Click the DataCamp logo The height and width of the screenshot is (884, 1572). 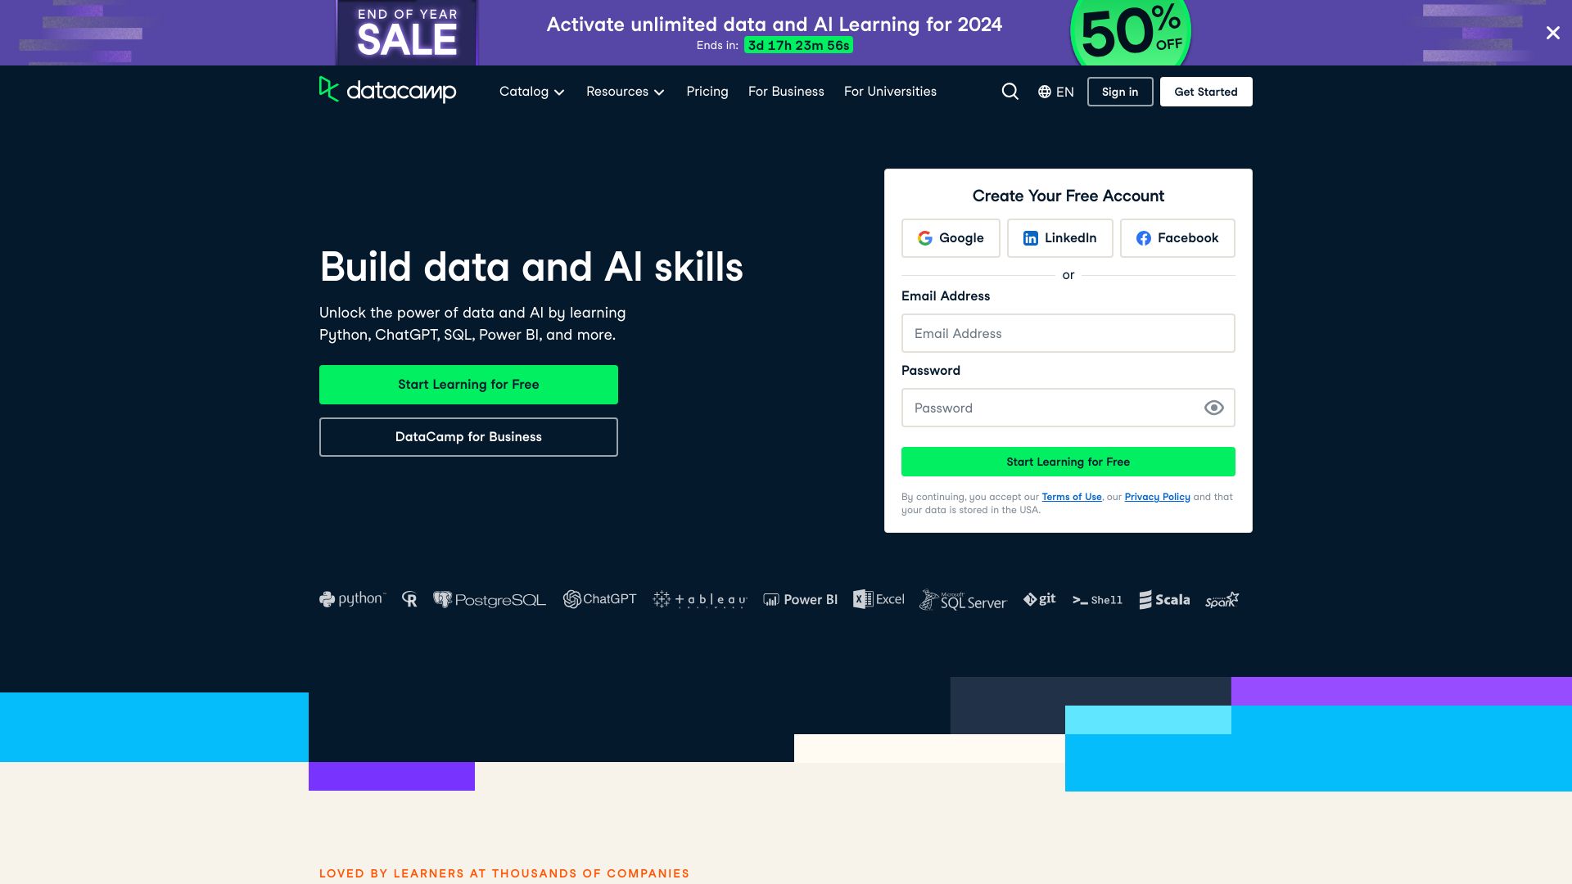point(388,91)
